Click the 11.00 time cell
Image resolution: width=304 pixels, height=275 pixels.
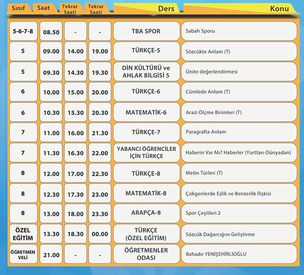(51, 132)
